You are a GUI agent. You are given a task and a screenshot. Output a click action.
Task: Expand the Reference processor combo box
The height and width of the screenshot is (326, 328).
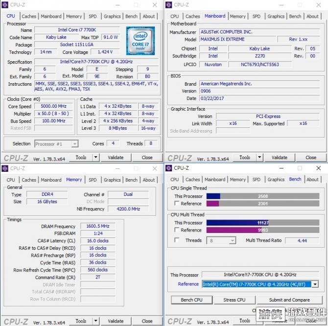314,284
